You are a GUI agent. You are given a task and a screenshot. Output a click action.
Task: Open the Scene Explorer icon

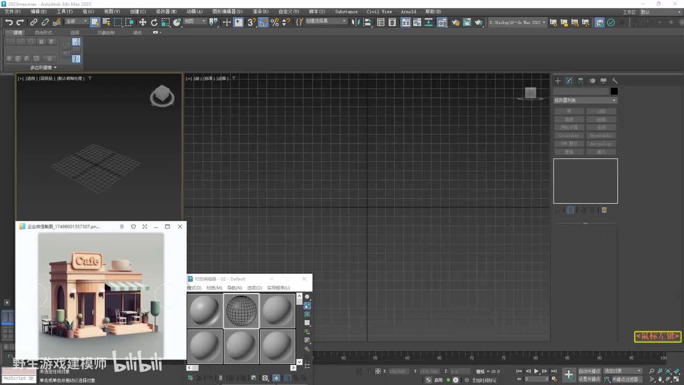click(x=380, y=22)
